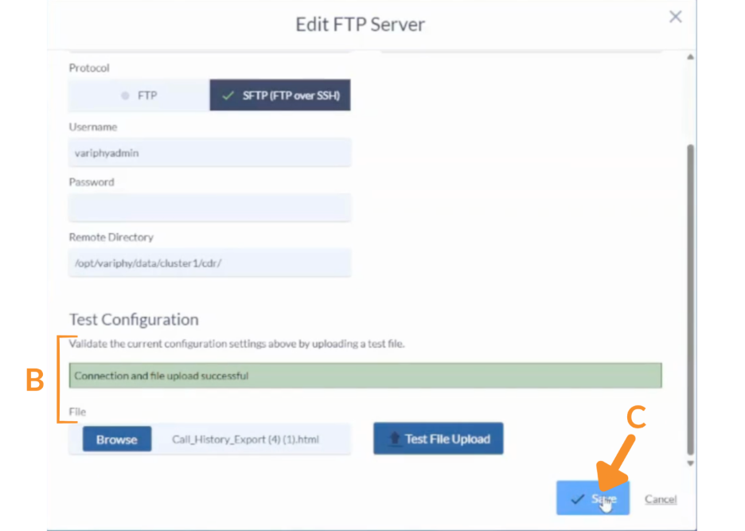The image size is (745, 531).
Task: Click the green upload successful message banner
Action: [x=365, y=376]
